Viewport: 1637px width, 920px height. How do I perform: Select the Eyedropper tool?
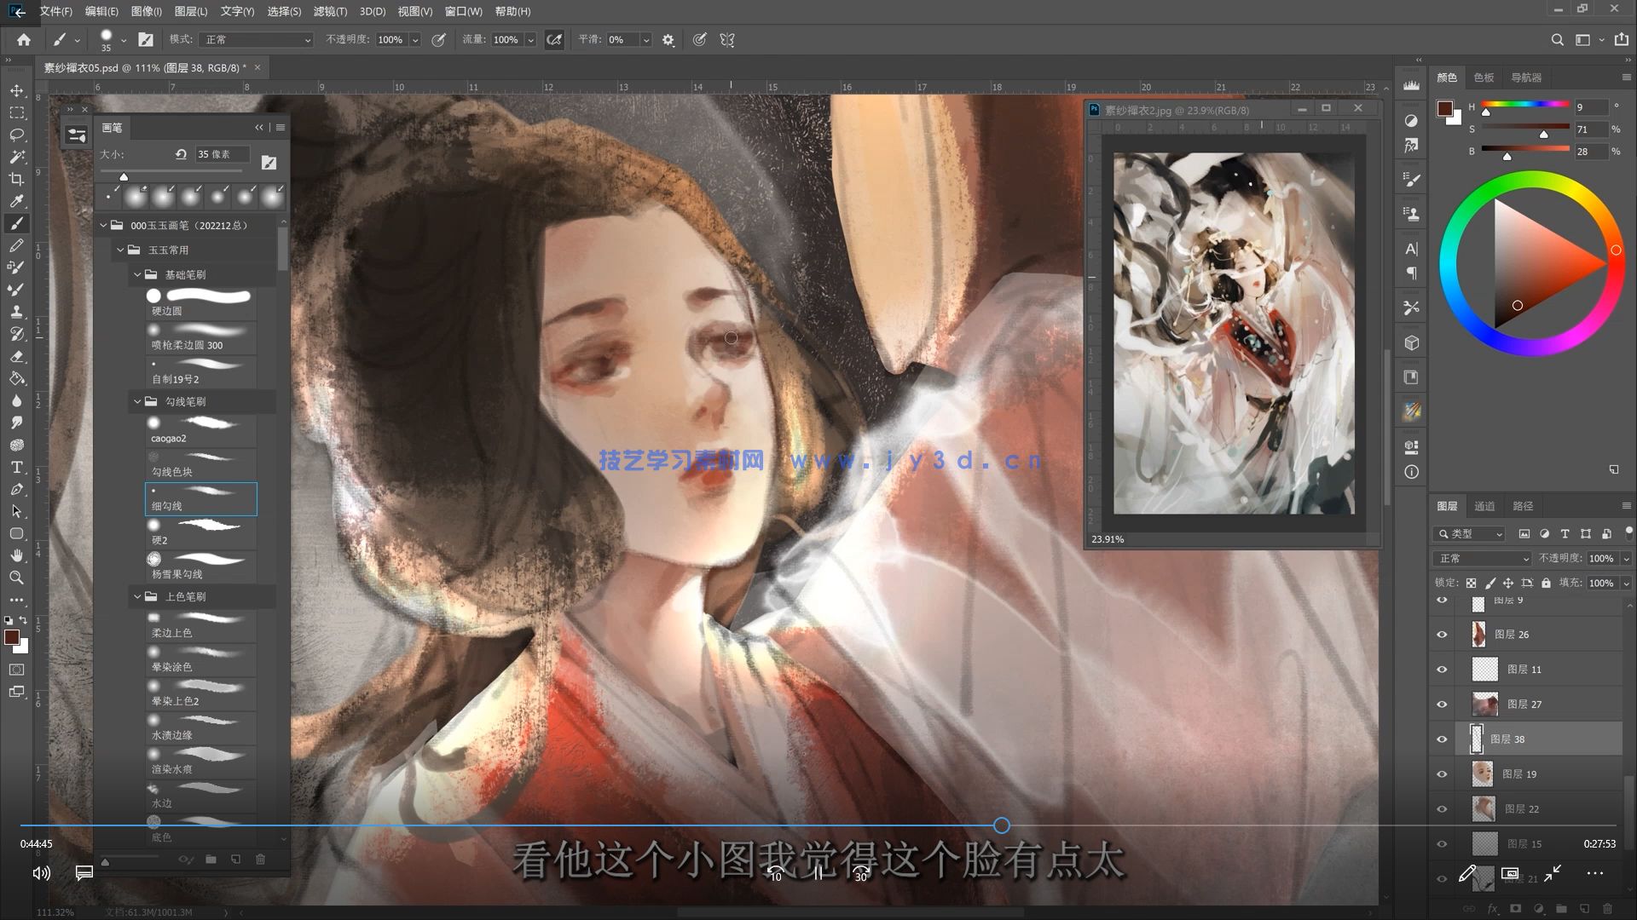[x=17, y=201]
